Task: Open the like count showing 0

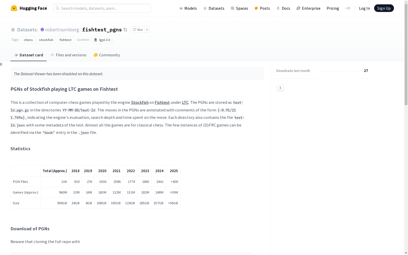Action: tap(147, 30)
